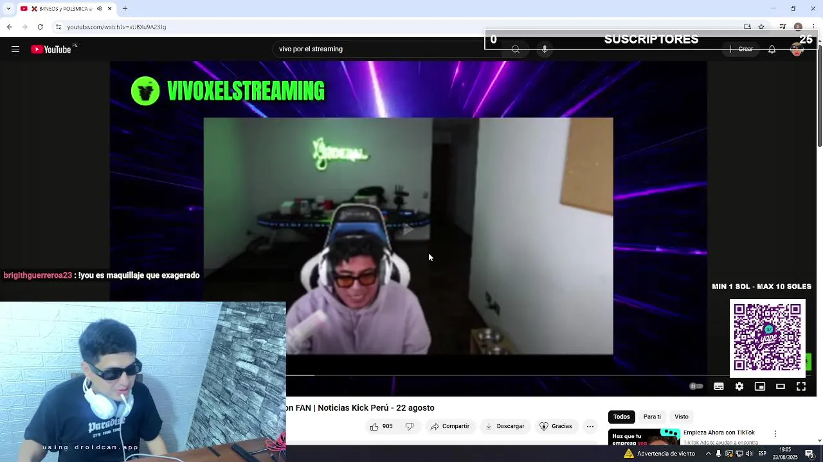Open the clock showing 19:05
This screenshot has width=823, height=462.
click(785, 454)
